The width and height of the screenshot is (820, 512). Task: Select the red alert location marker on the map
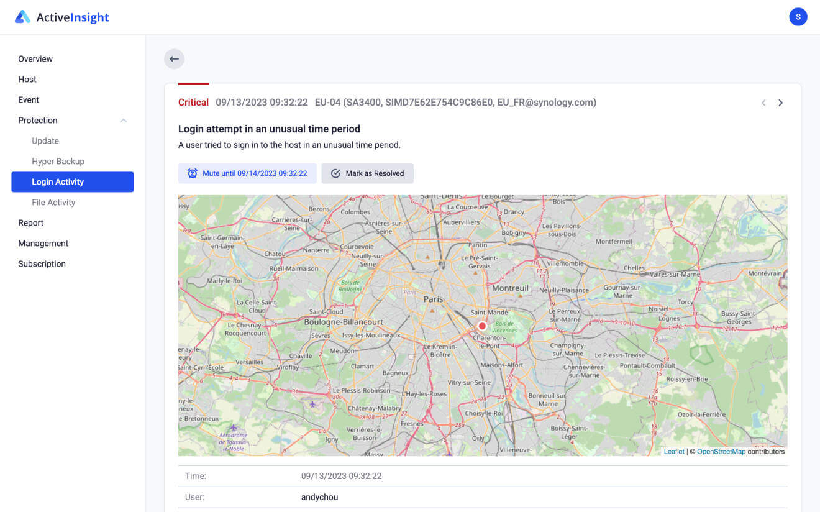coord(482,326)
